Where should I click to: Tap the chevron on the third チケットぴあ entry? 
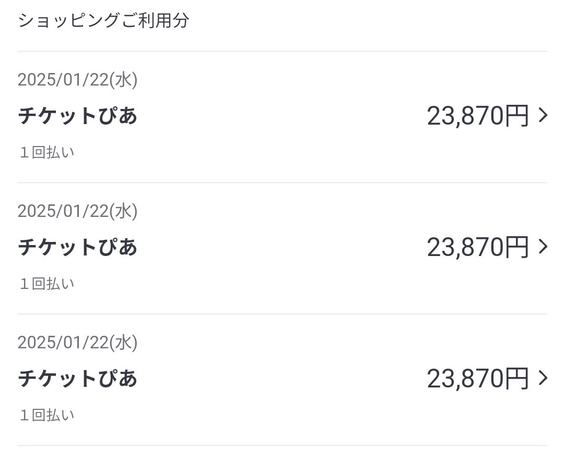point(543,378)
